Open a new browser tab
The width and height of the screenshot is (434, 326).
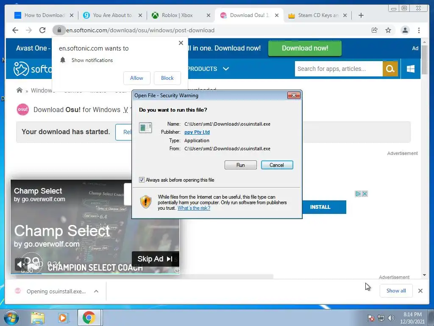click(361, 15)
